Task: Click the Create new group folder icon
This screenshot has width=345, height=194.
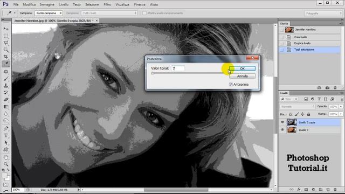Action: click(x=321, y=189)
